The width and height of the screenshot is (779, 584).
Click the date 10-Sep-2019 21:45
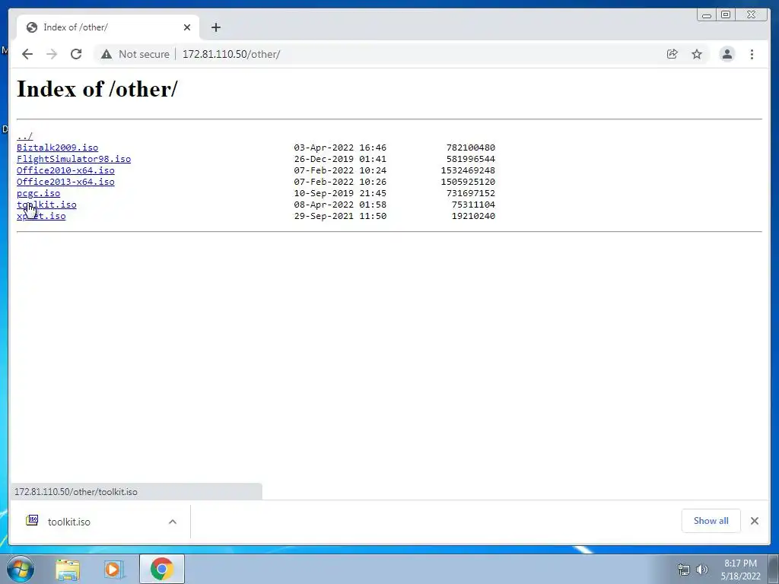coord(340,193)
